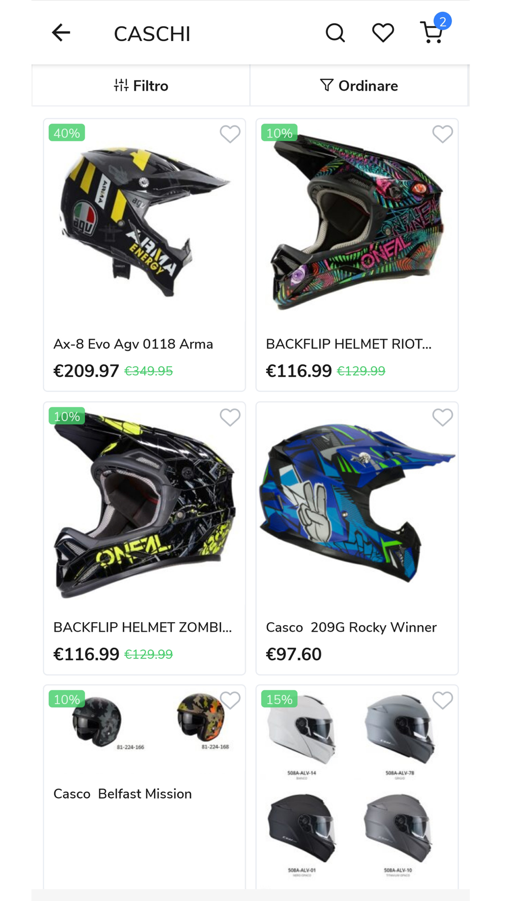Open the Filtro filter options

point(141,86)
